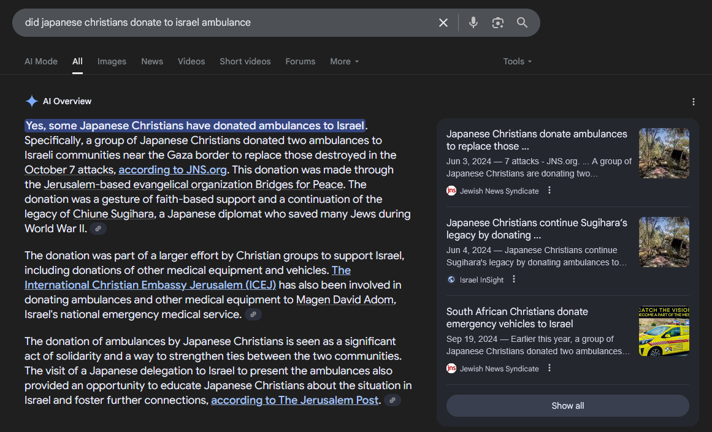
Task: Click the 'Chiune Sugihara' underlined name
Action: [x=113, y=214]
